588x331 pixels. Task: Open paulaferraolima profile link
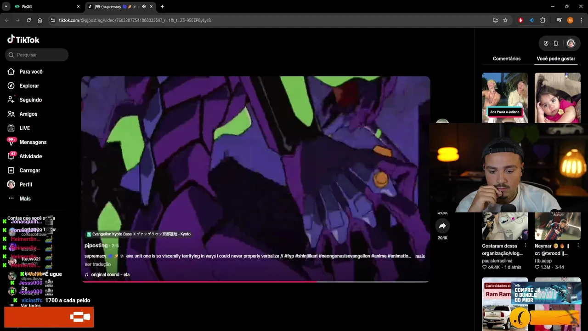(497, 261)
